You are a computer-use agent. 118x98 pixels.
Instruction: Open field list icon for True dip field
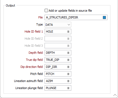tap(68, 60)
